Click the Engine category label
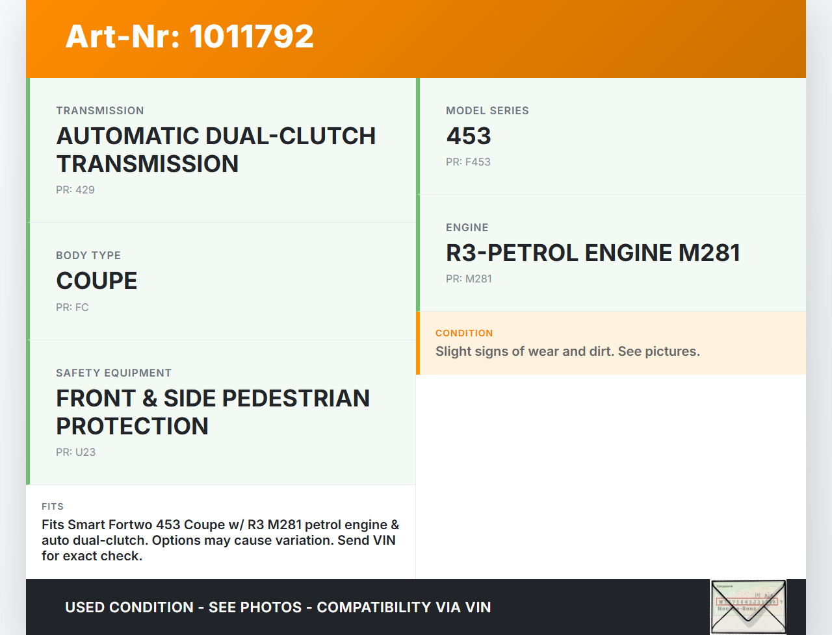This screenshot has width=832, height=635. pos(467,228)
